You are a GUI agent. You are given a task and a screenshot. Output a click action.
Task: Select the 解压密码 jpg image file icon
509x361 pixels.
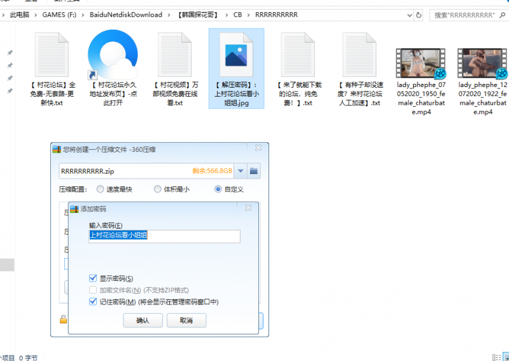pos(236,55)
